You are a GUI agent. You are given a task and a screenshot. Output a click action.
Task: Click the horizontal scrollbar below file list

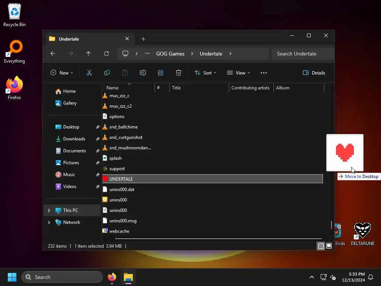click(x=218, y=239)
